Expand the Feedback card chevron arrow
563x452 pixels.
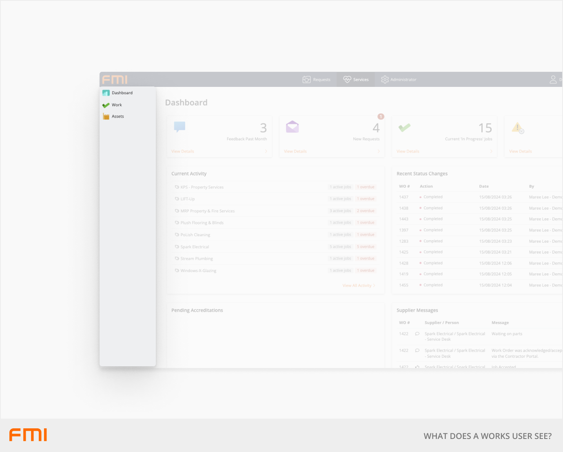pos(266,151)
